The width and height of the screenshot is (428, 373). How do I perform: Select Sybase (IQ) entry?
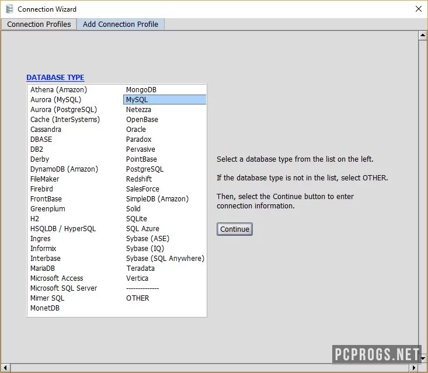click(x=145, y=249)
